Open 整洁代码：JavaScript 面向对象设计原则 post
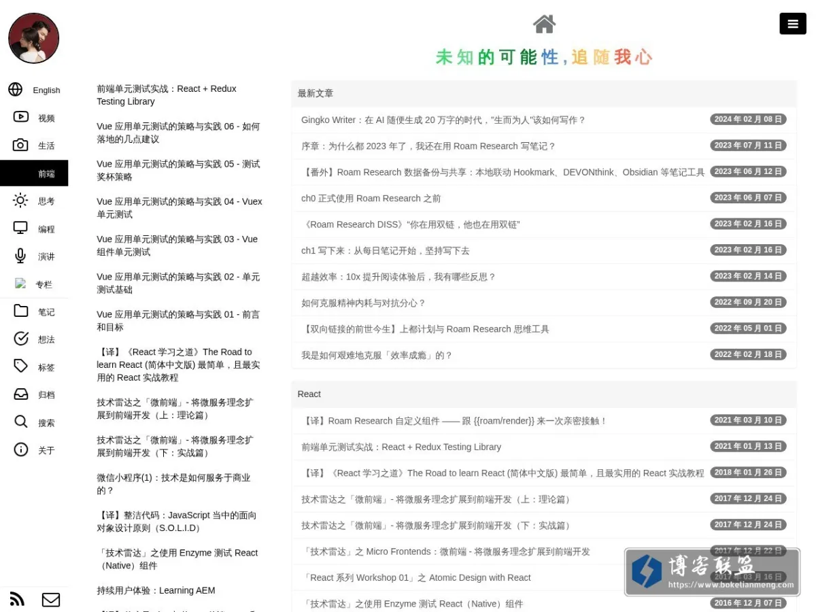Image resolution: width=816 pixels, height=612 pixels. [x=177, y=522]
